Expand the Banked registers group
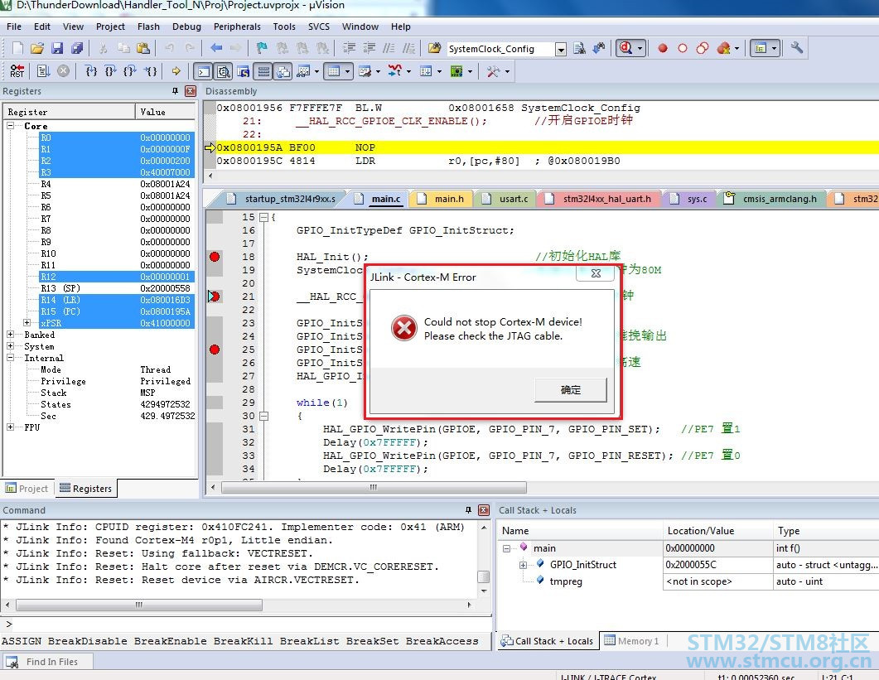This screenshot has width=879, height=680. (x=10, y=334)
